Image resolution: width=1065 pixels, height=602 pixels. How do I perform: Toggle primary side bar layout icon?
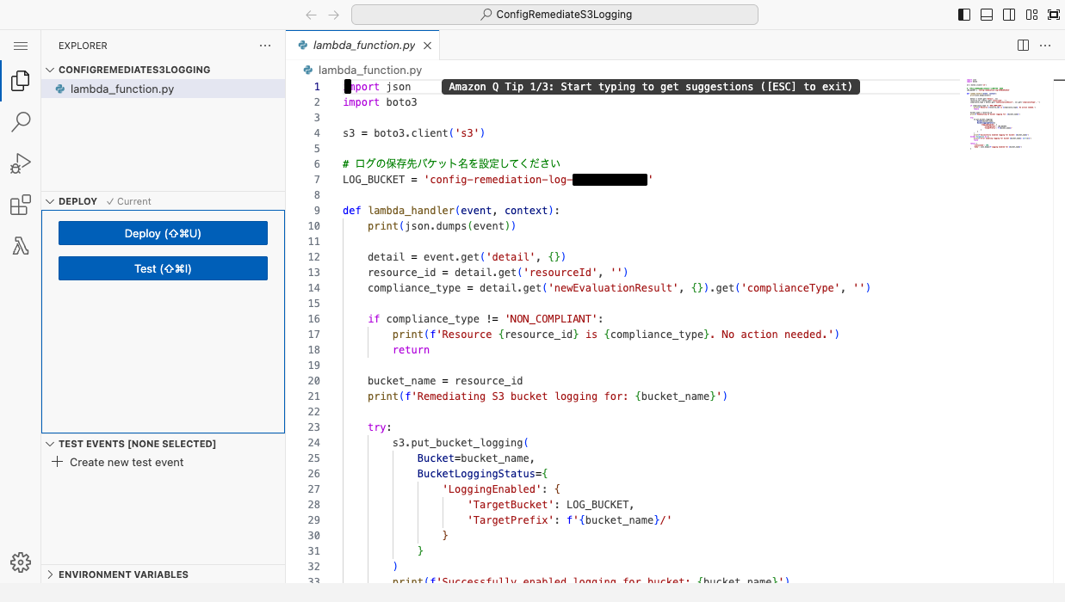coord(964,15)
